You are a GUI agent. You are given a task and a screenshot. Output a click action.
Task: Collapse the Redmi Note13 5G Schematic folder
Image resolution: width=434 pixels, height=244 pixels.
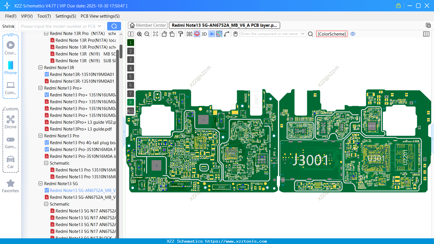click(46, 204)
